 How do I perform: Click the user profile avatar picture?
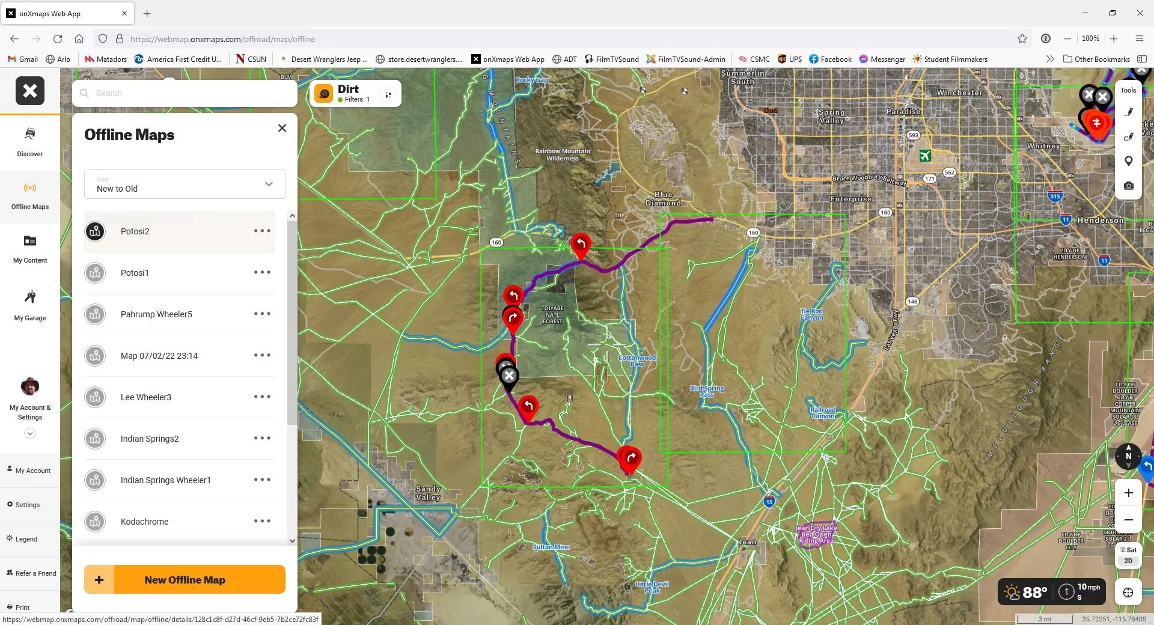(x=30, y=386)
